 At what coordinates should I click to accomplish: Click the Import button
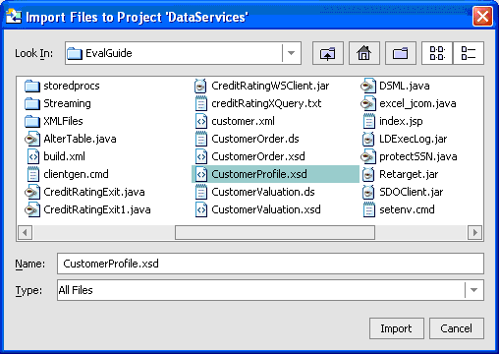click(x=397, y=328)
